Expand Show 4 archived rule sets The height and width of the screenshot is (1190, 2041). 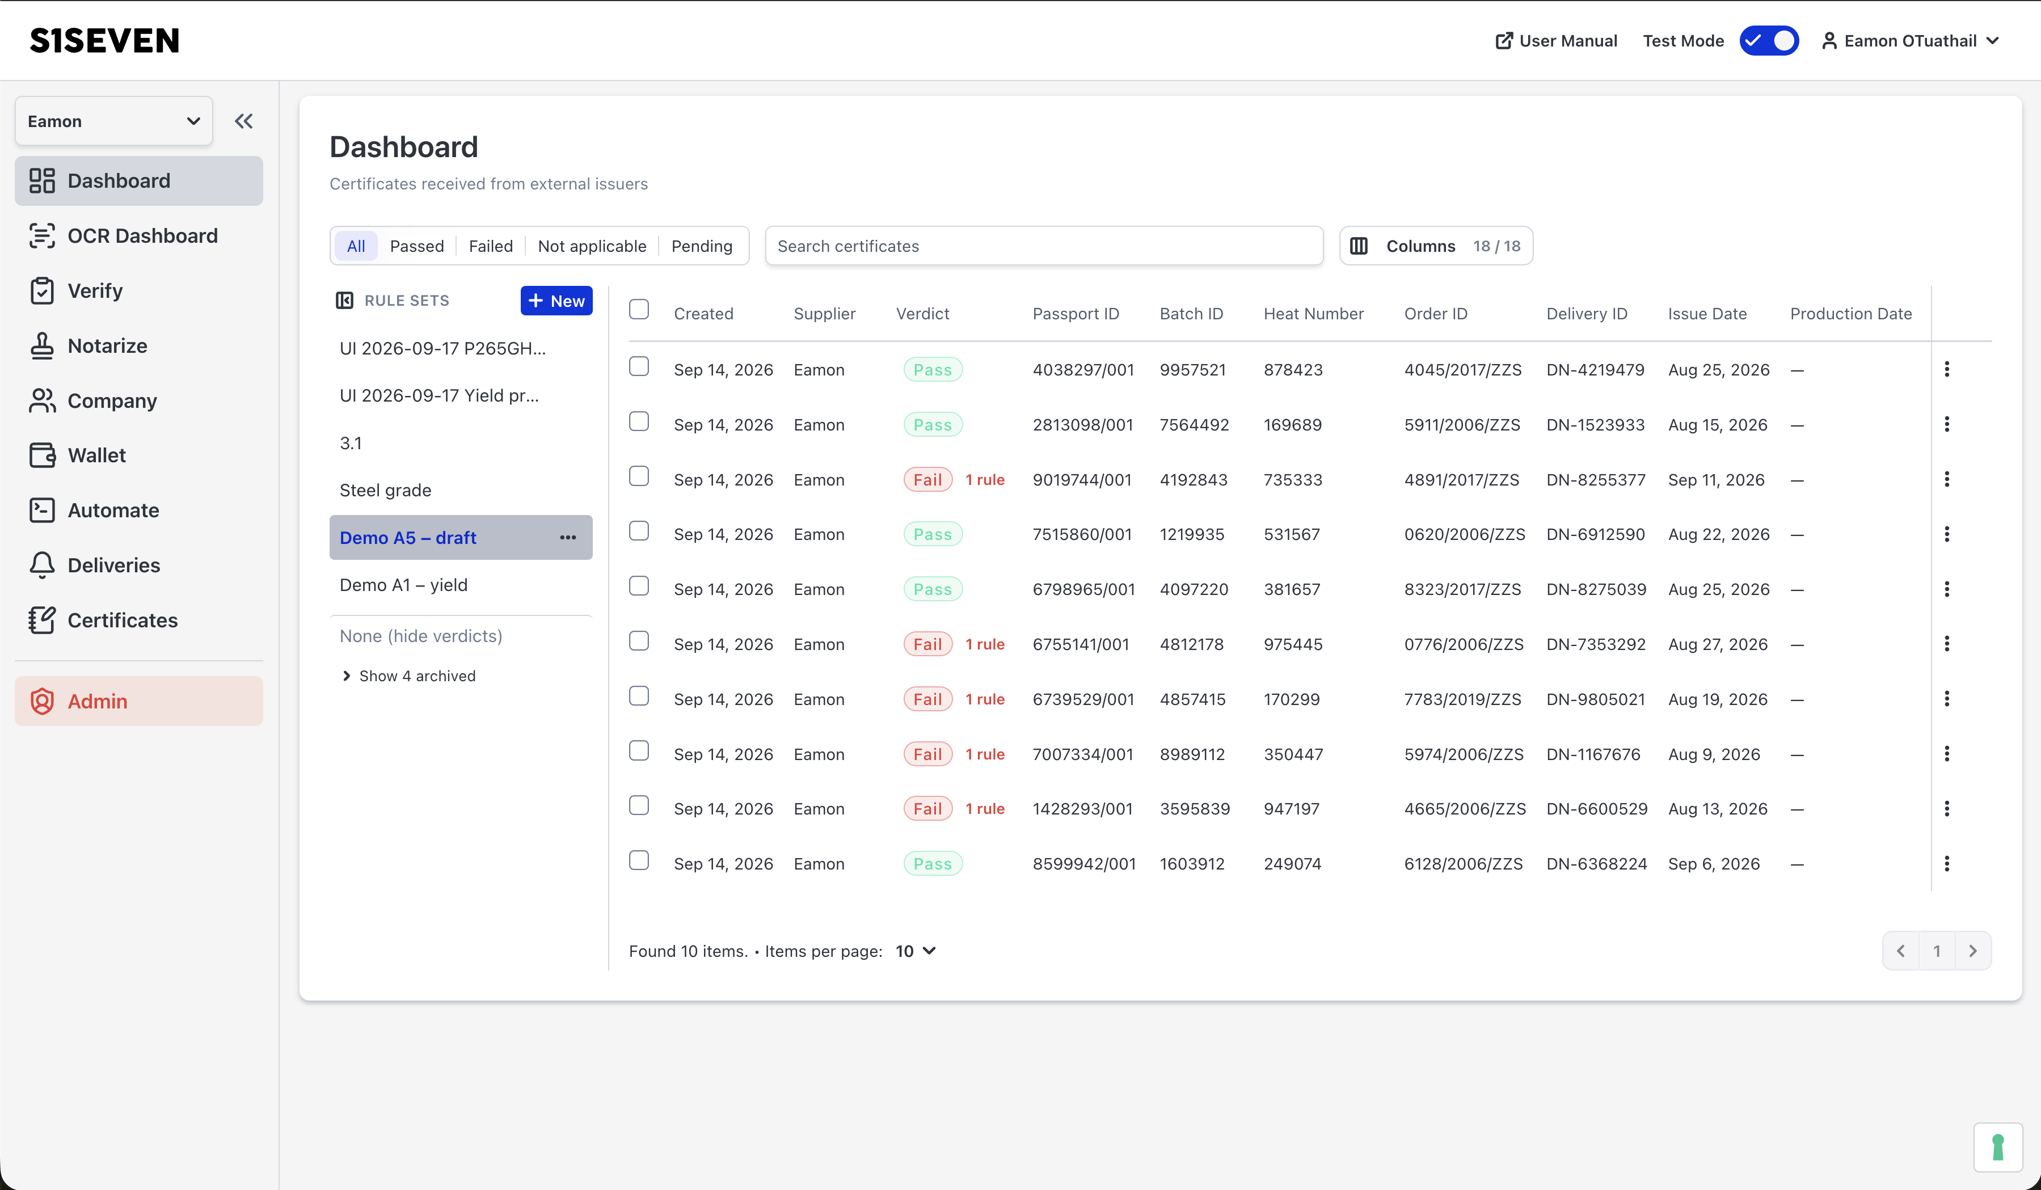click(x=409, y=676)
